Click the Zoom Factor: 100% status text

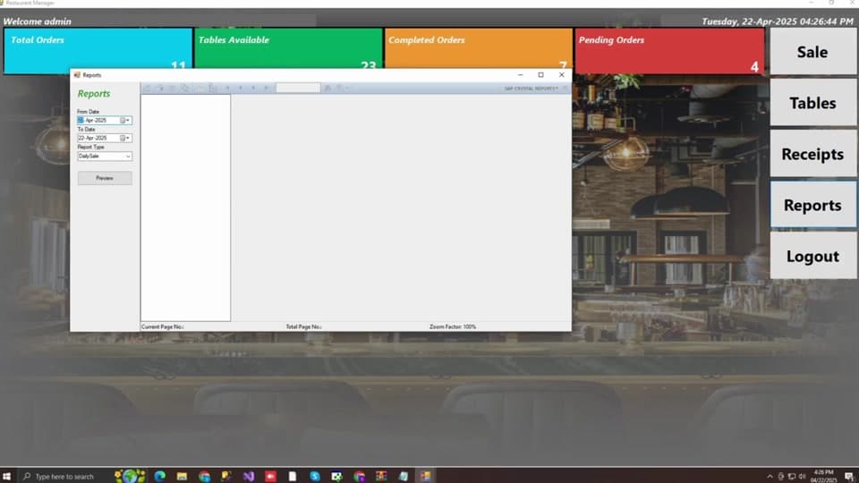pyautogui.click(x=453, y=327)
